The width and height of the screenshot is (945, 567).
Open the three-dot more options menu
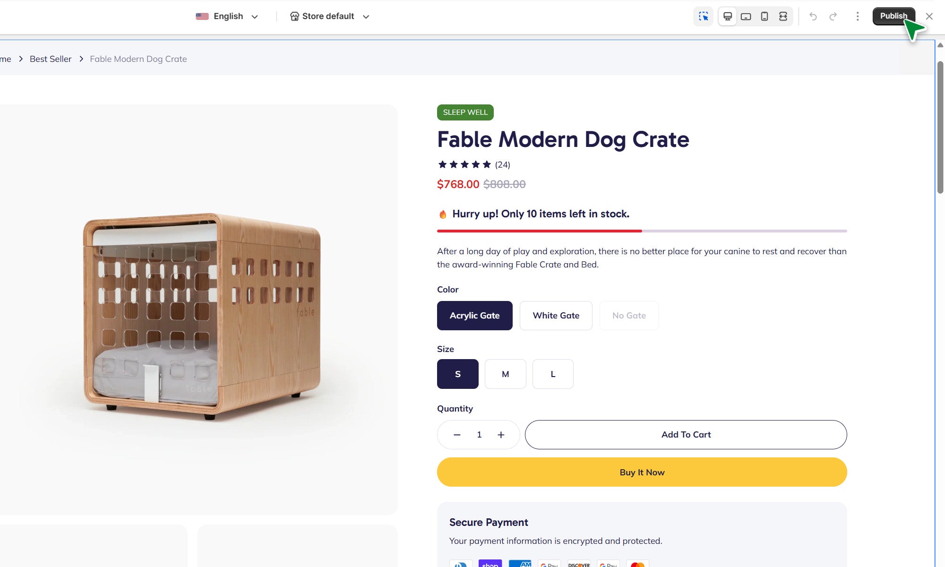pos(858,17)
